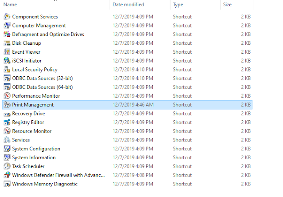The width and height of the screenshot is (283, 197).
Task: Click the System Configuration icon
Action: coord(7,149)
